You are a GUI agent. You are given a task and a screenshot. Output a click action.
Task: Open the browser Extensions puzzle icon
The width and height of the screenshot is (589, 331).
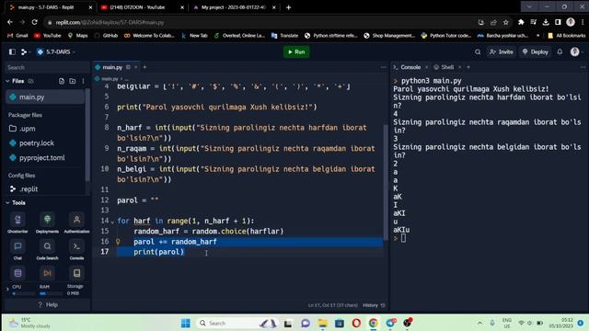521,22
